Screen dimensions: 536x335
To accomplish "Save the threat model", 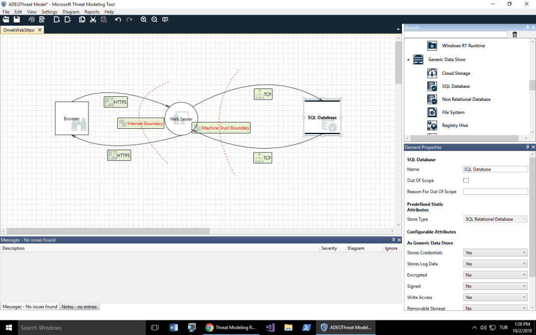I will point(16,19).
